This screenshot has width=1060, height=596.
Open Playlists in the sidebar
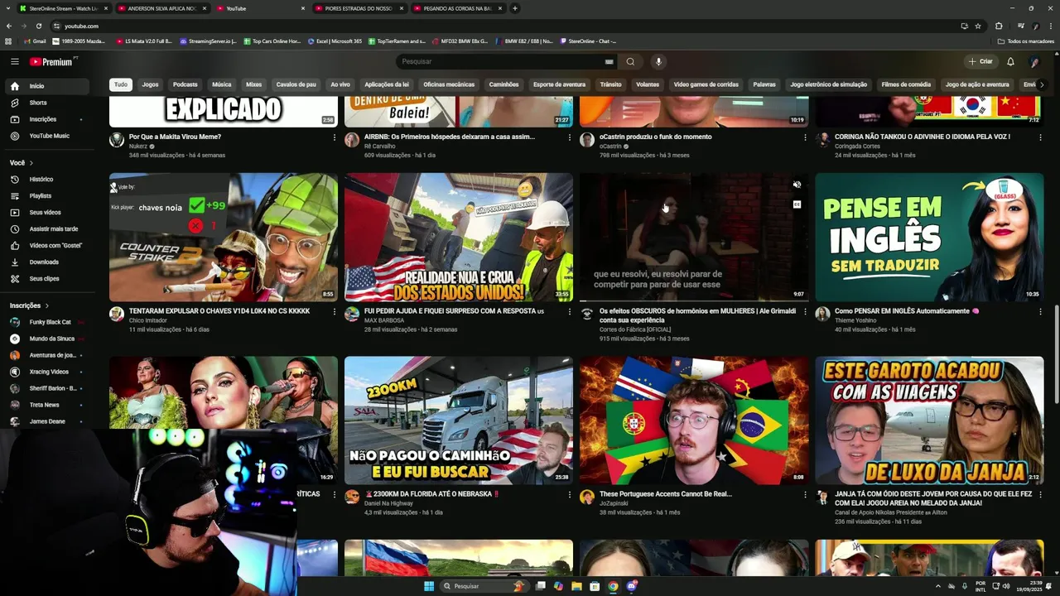click(46, 195)
